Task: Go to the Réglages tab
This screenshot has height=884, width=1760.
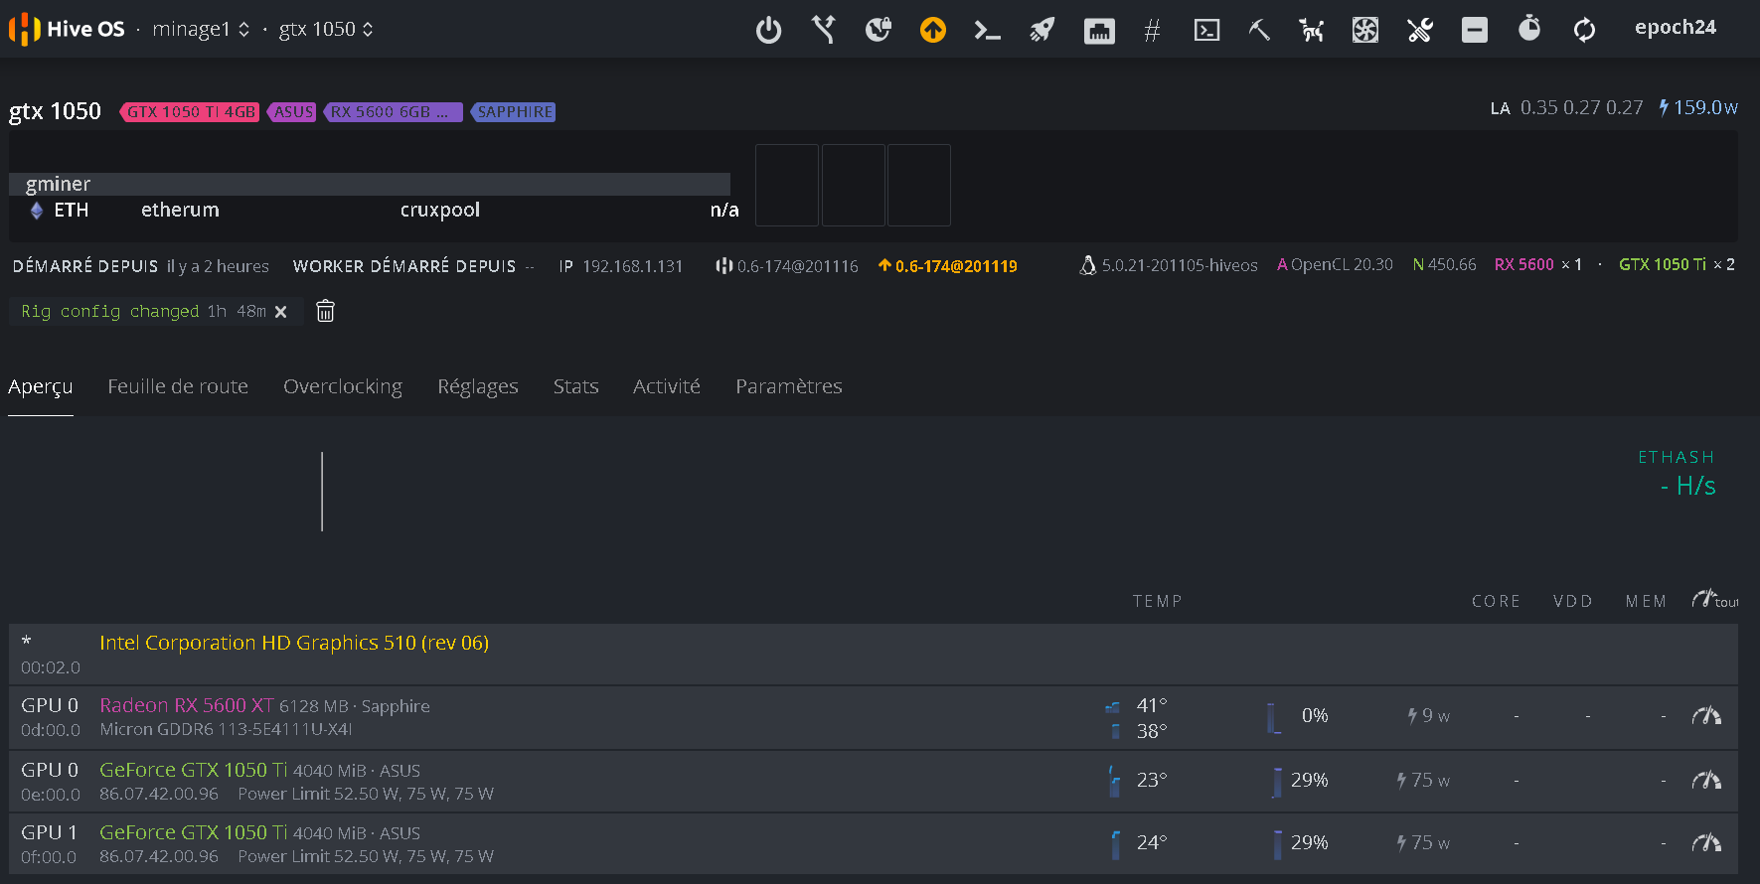Action: point(478,386)
